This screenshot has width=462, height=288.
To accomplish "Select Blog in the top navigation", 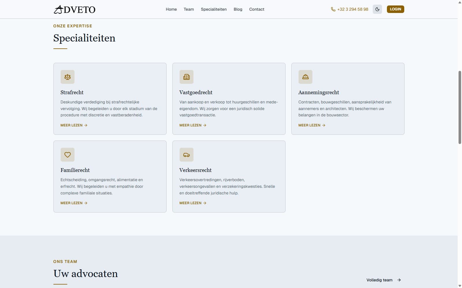I will 238,9.
